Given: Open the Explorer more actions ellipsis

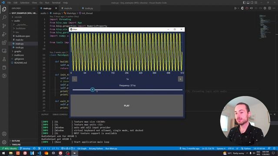Looking at the screenshot, I should click(x=34, y=8).
